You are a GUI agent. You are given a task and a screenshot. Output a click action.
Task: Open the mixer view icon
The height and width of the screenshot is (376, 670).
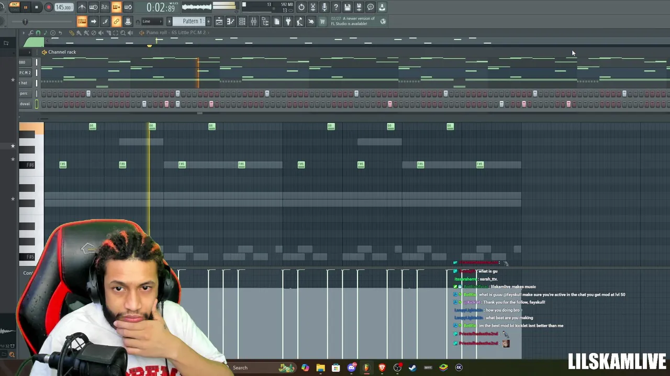tap(253, 21)
